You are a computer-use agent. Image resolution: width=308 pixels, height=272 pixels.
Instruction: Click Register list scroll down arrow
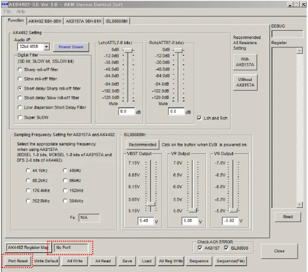point(299,205)
